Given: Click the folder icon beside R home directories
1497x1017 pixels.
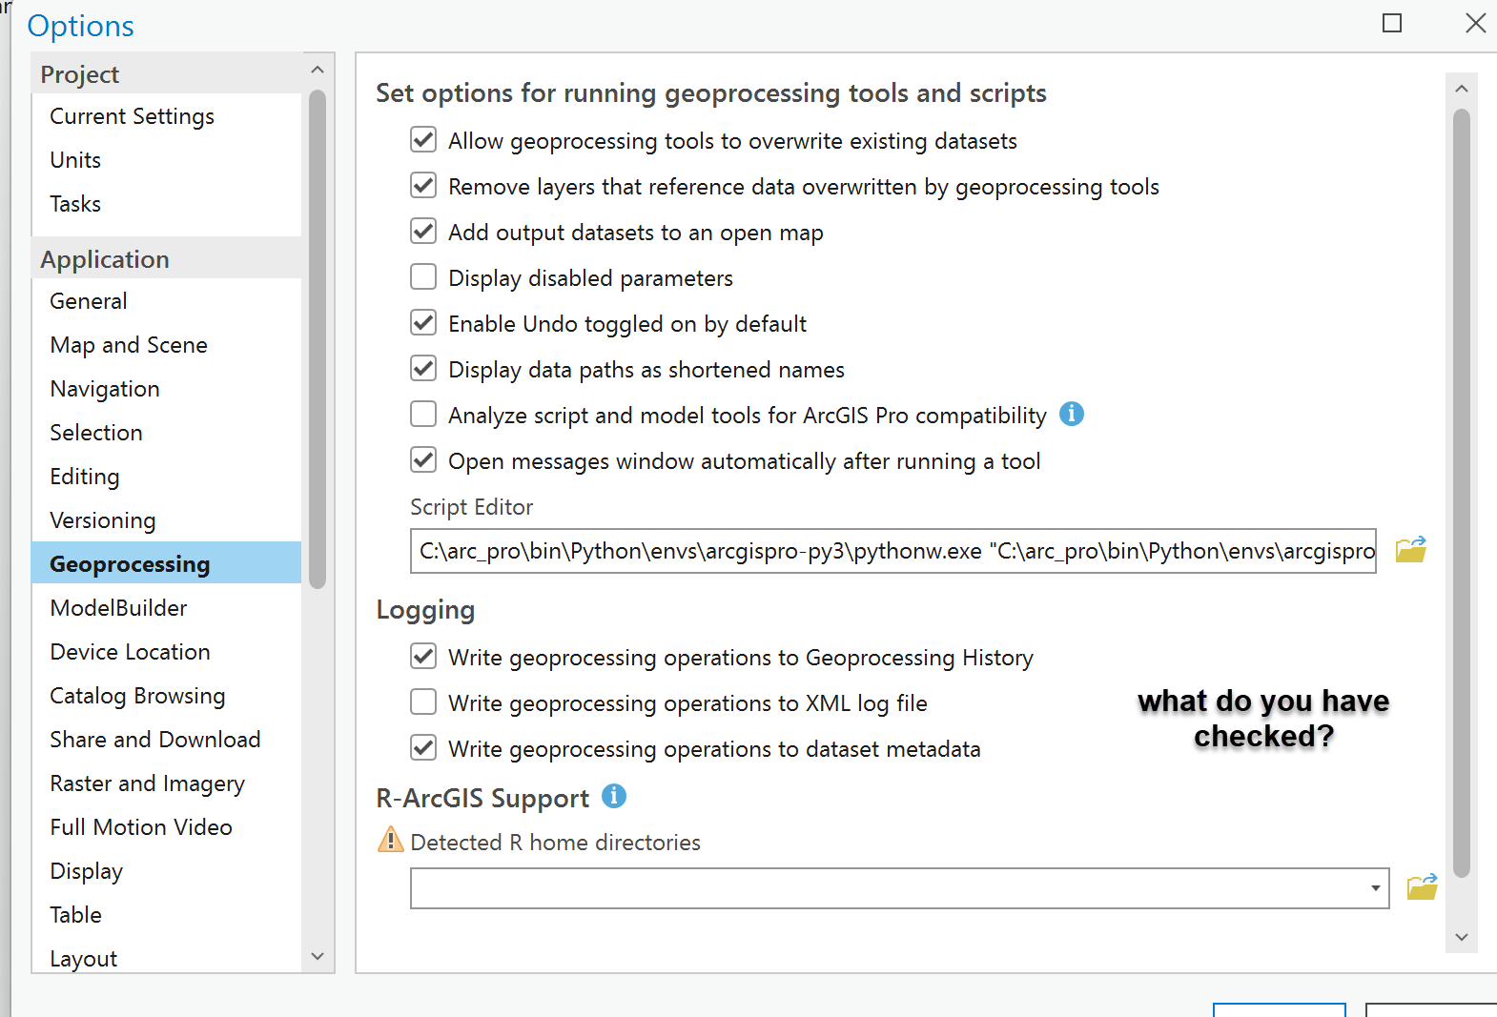Looking at the screenshot, I should pos(1423,886).
